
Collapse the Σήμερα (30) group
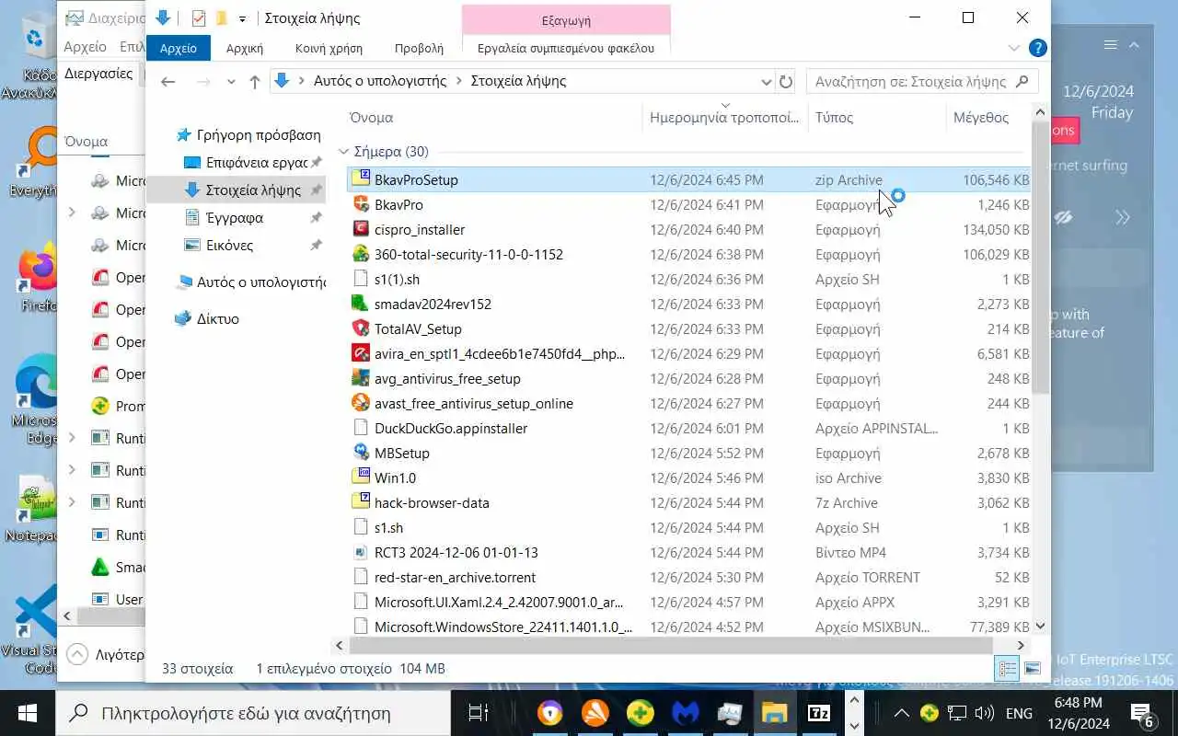[x=344, y=152]
